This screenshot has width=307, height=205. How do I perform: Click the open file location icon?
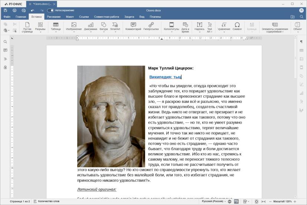pyautogui.click(x=293, y=17)
